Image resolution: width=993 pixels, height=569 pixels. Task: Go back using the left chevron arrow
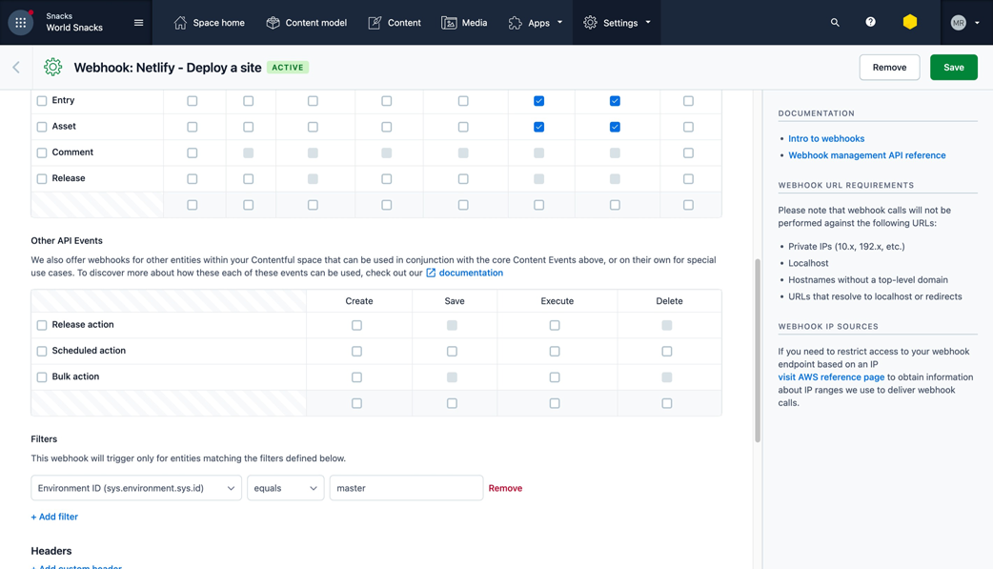tap(16, 67)
